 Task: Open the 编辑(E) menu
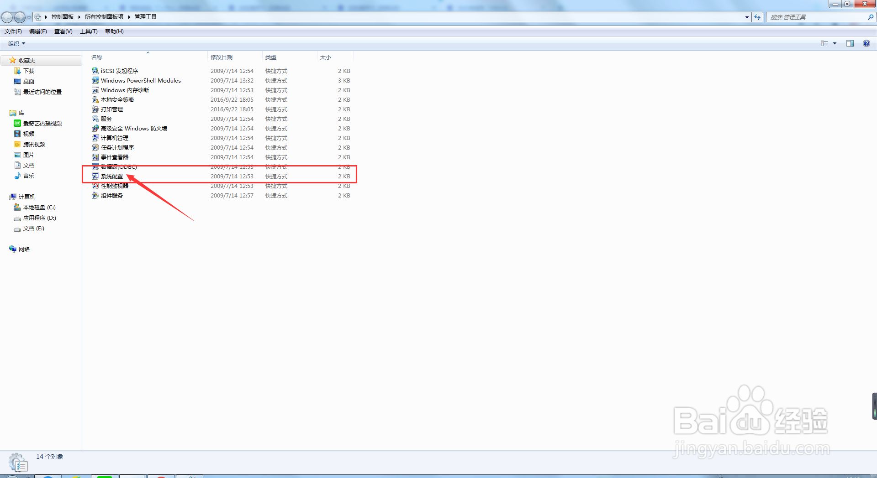point(38,31)
